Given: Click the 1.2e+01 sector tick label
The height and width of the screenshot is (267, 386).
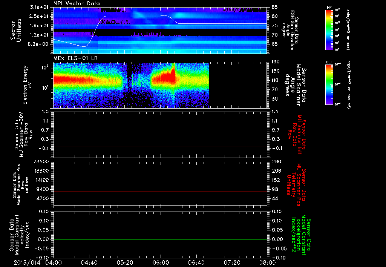Looking at the screenshot, I should point(39,35).
